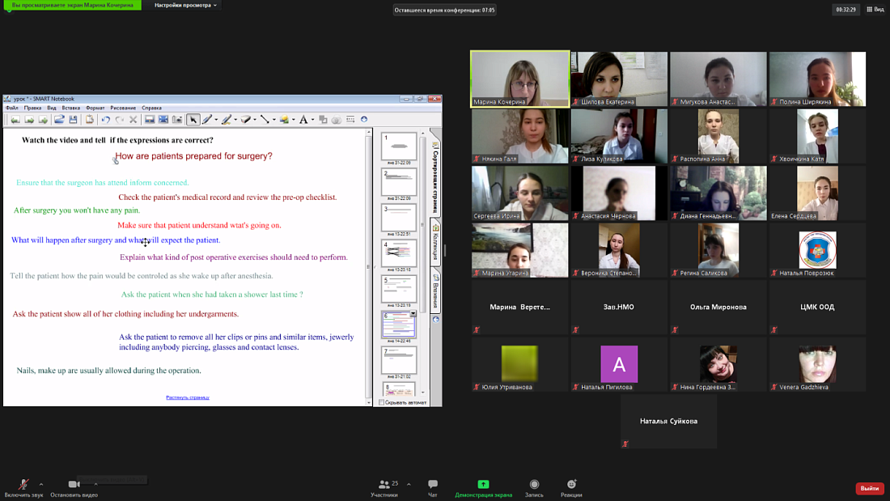This screenshot has height=501, width=890.
Task: Select Марина Кочерина video tile
Action: pyautogui.click(x=520, y=79)
